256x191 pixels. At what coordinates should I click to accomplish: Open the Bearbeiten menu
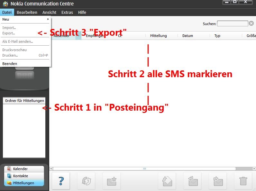[x=27, y=13]
